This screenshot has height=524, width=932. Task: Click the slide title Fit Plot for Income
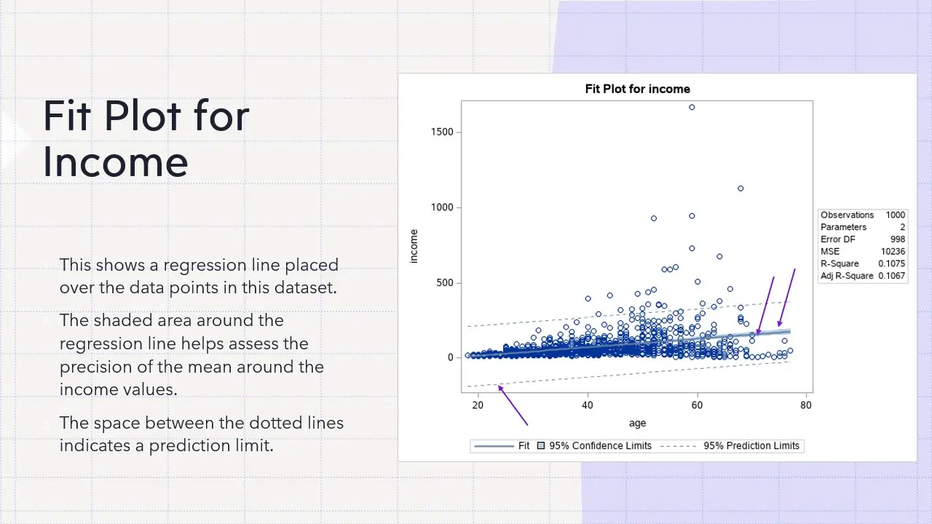pyautogui.click(x=146, y=138)
